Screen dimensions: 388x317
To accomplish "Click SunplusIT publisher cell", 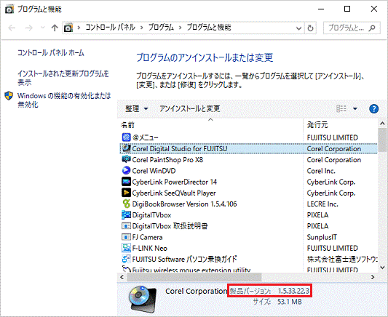I will click(x=322, y=237).
